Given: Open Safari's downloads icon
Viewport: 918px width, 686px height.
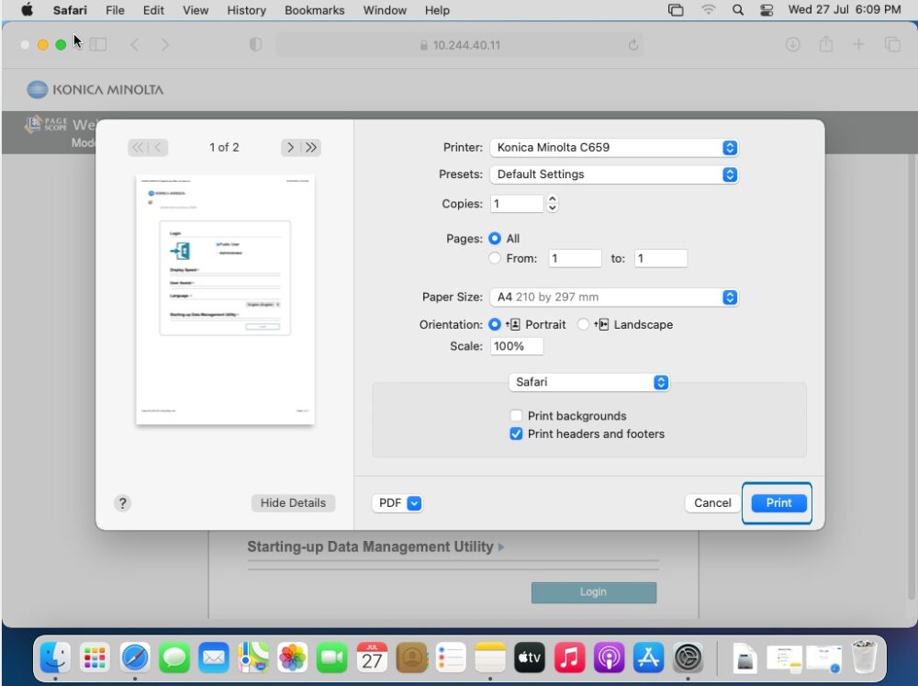Looking at the screenshot, I should [x=792, y=43].
